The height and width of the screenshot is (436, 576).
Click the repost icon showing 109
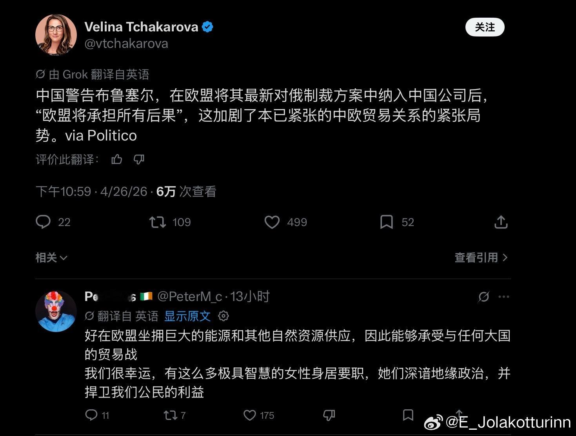[x=158, y=222]
